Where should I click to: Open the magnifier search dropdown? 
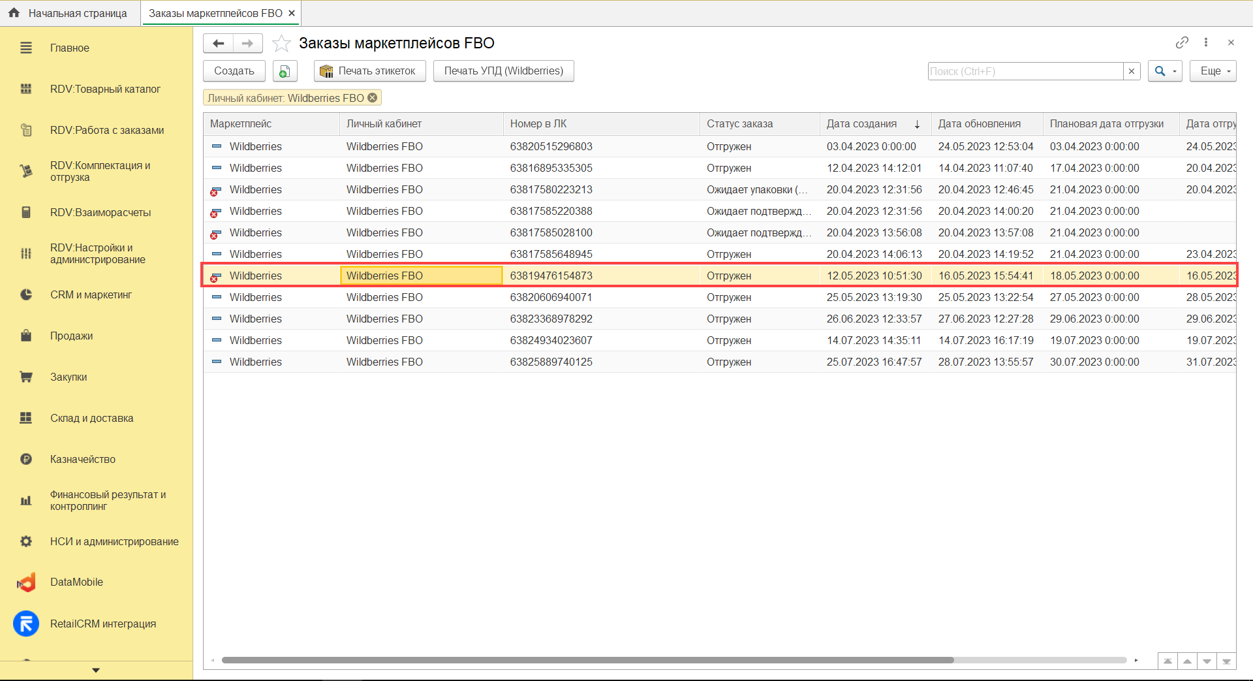(x=1165, y=71)
